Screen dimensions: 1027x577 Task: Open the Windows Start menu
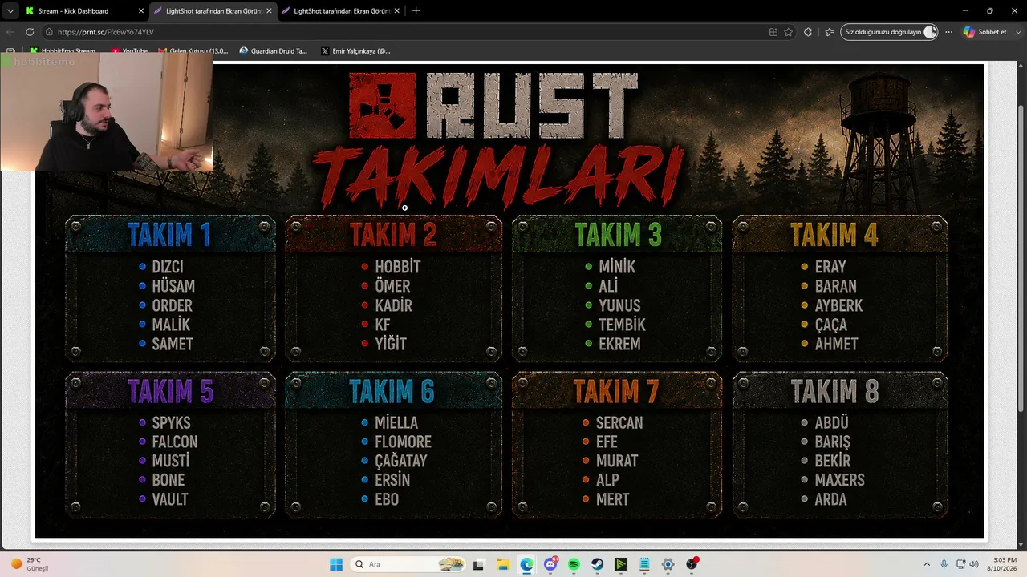[x=336, y=564]
